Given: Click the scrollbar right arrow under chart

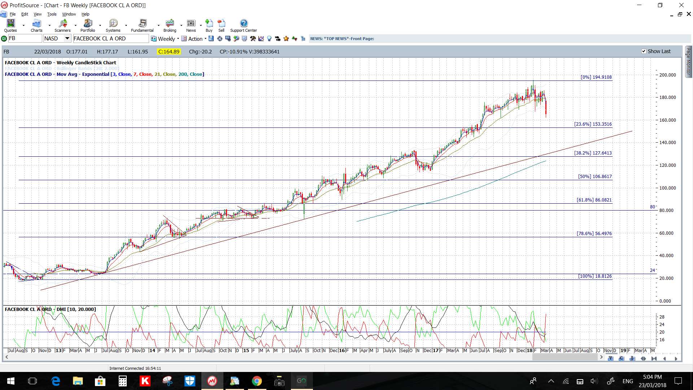Looking at the screenshot, I should point(601,357).
